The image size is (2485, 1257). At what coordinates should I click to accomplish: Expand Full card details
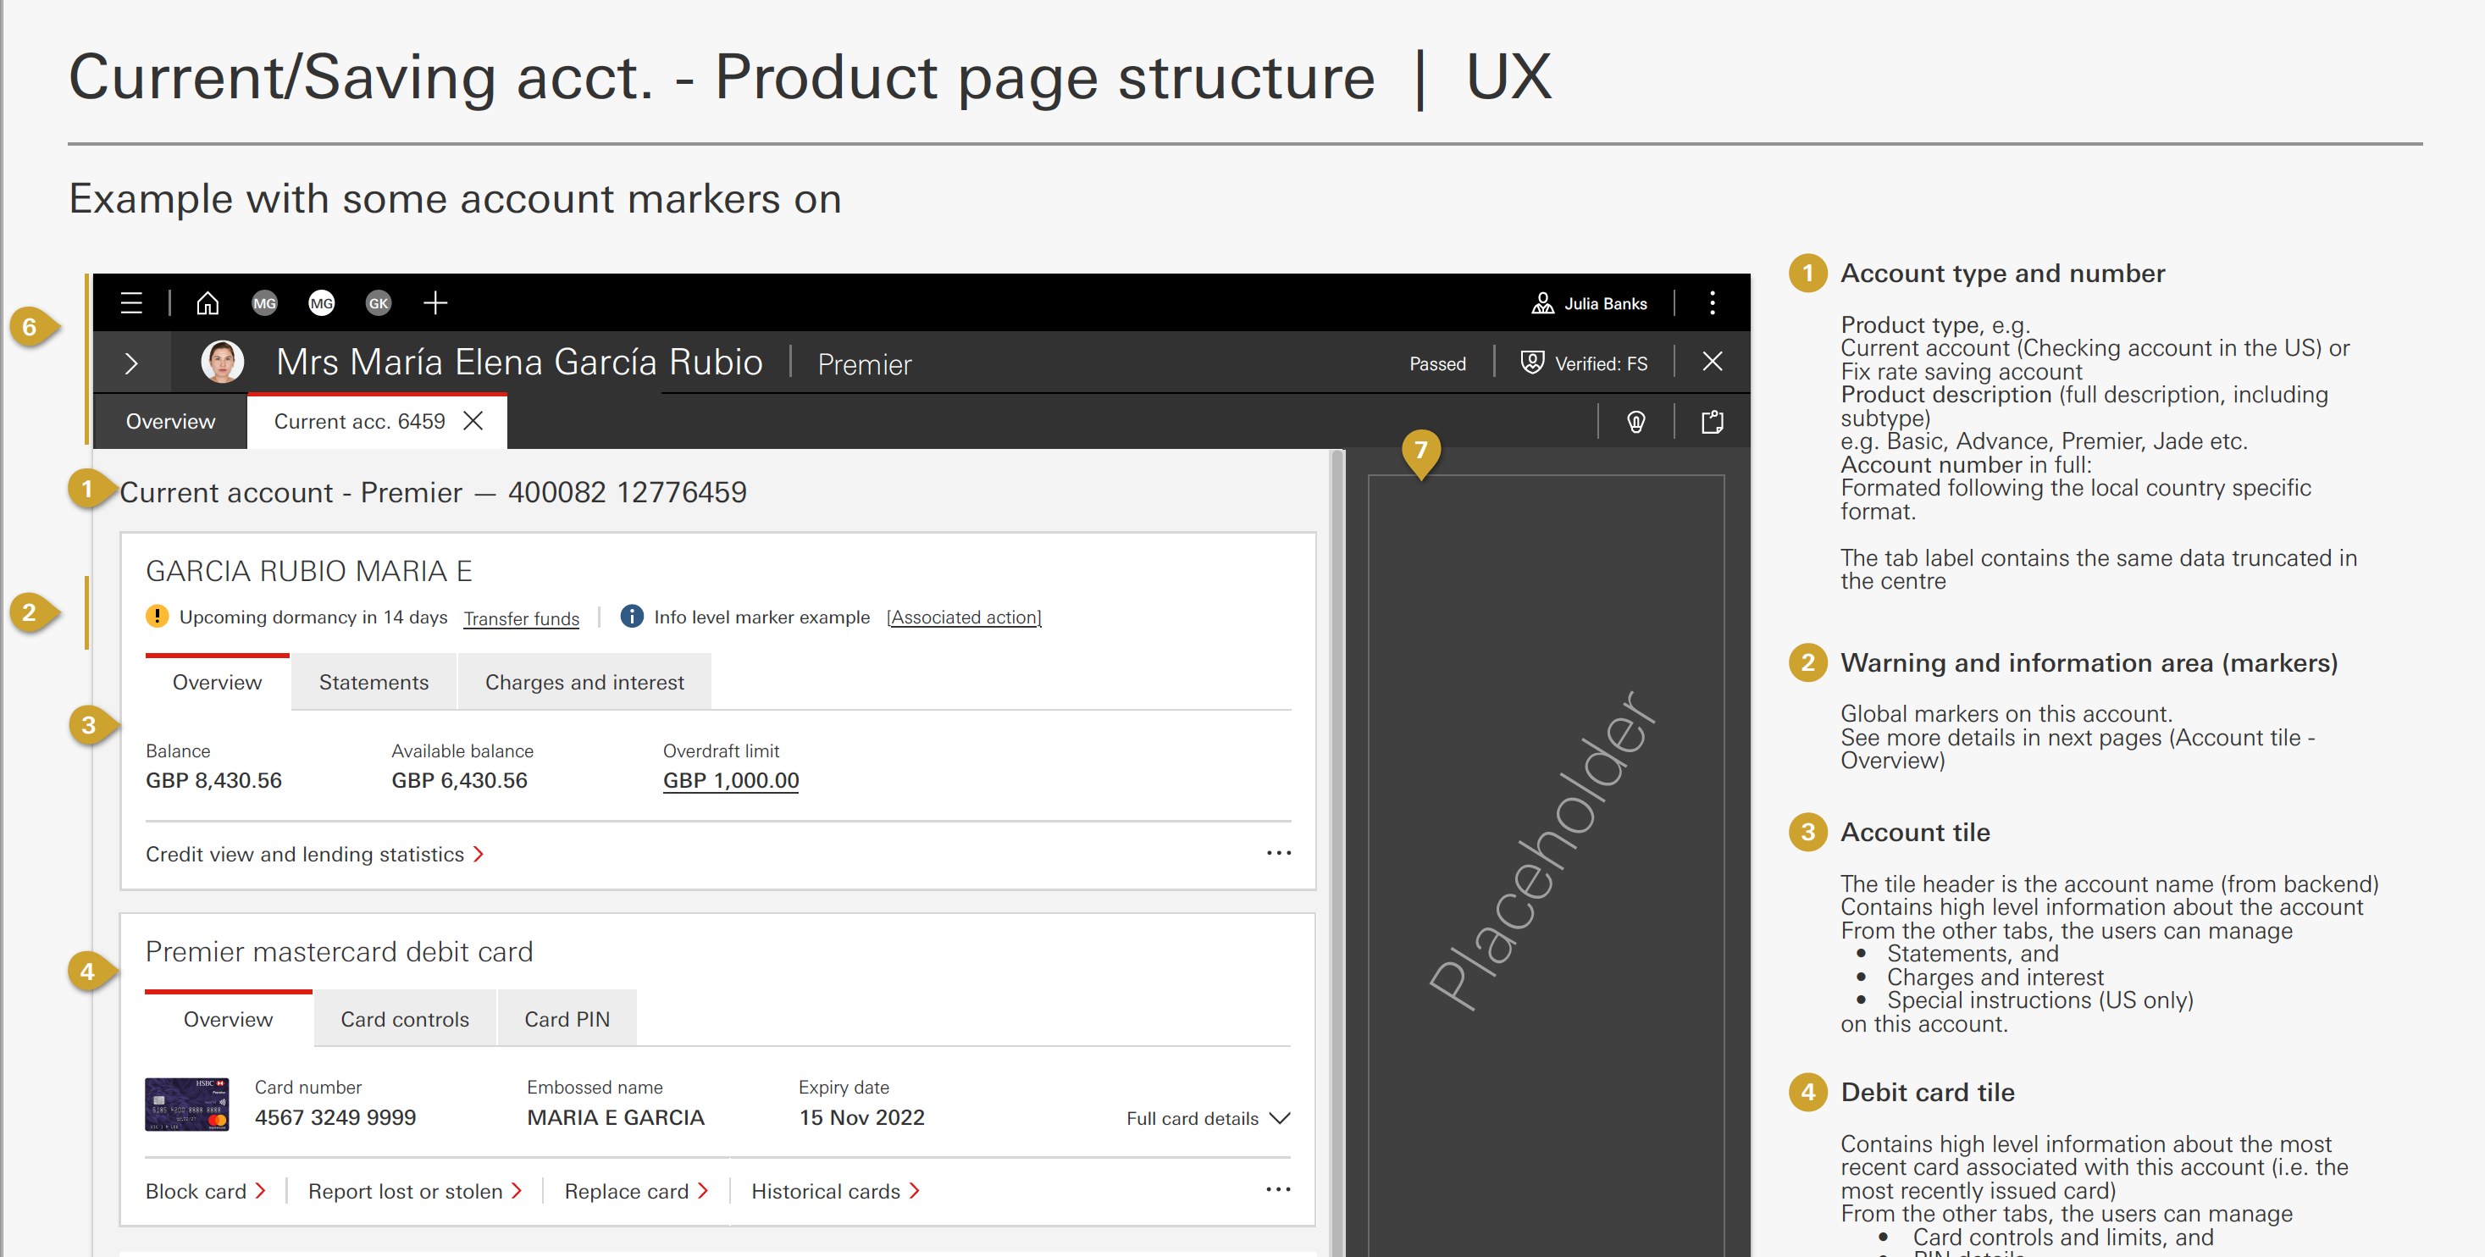pos(1200,1118)
